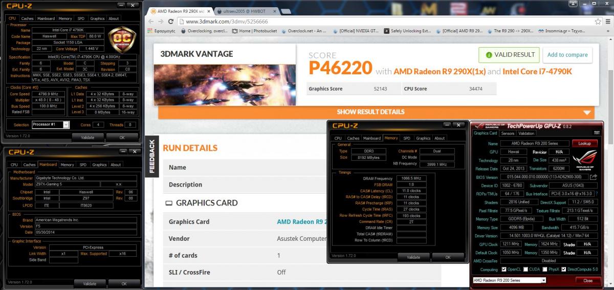Open the FEEDBACK side tab
Image resolution: width=614 pixels, height=290 pixels.
151,157
